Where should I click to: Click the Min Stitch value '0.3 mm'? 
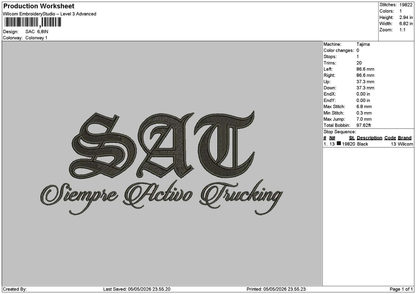coord(364,113)
